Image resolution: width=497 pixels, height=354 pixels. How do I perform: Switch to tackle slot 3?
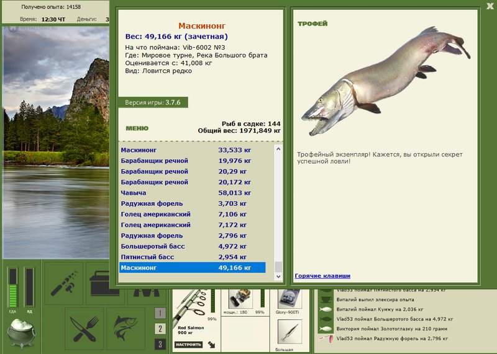[x=160, y=344]
